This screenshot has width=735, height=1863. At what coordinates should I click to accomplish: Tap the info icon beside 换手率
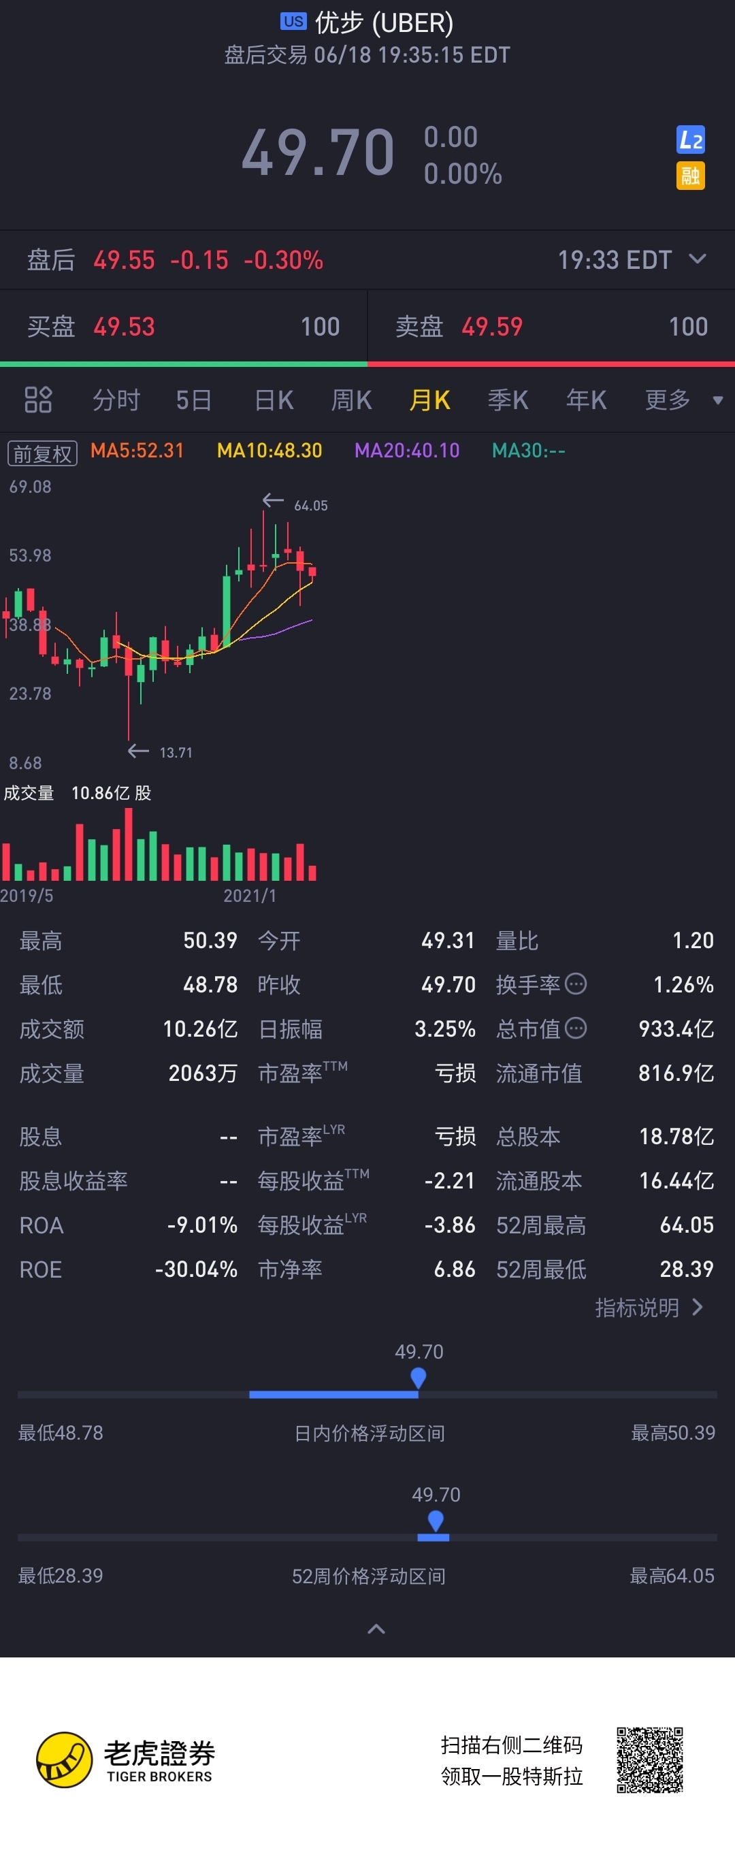pyautogui.click(x=575, y=984)
